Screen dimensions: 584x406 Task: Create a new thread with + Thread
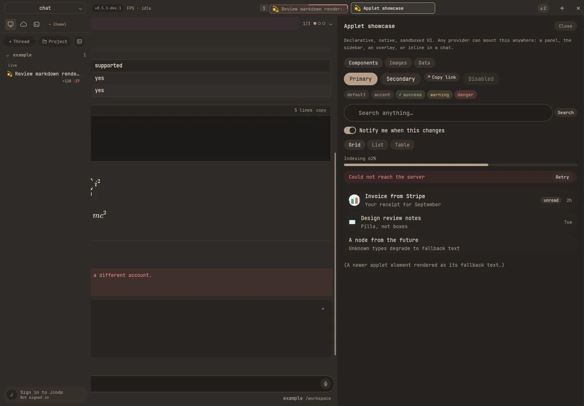[19, 41]
